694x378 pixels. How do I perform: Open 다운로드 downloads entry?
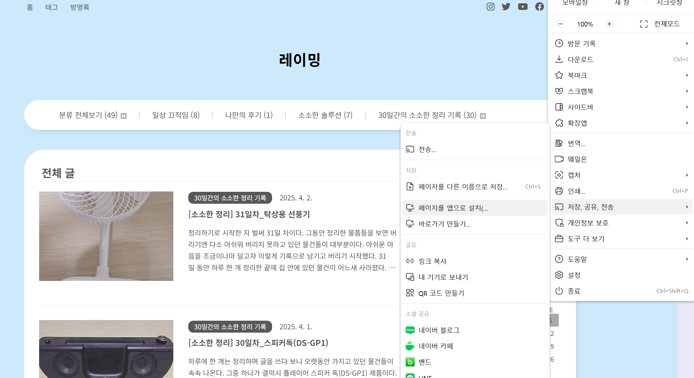[622, 59]
